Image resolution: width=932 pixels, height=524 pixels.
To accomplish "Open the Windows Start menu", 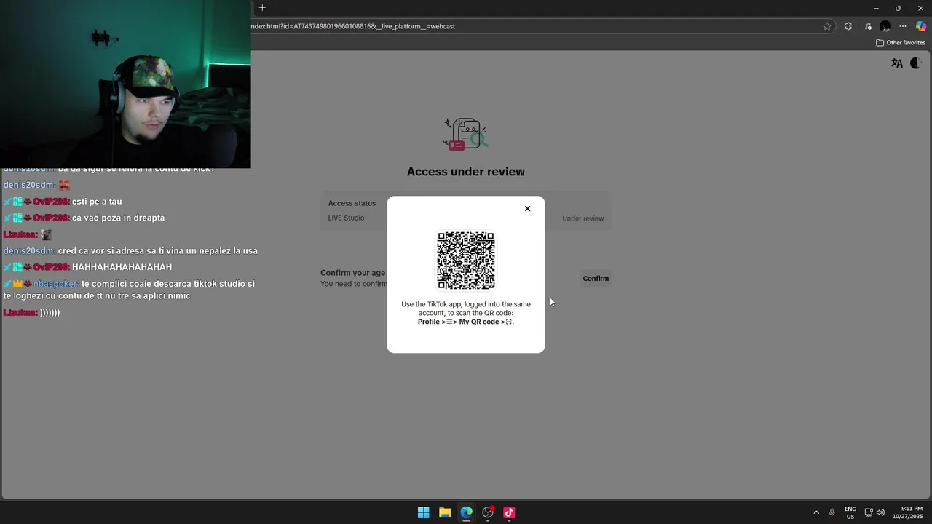I will point(423,512).
